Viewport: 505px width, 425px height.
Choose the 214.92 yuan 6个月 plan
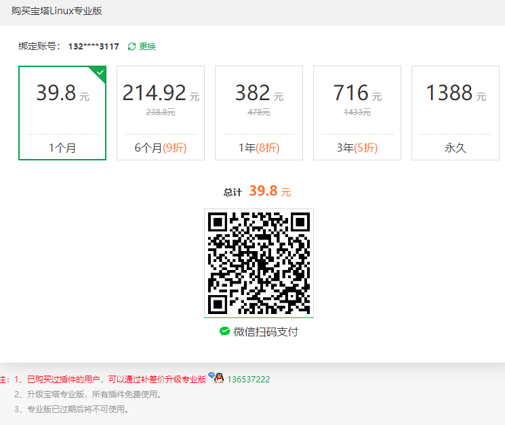[x=161, y=113]
